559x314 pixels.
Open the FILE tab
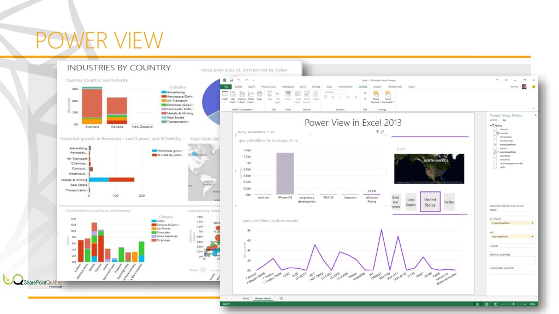pyautogui.click(x=226, y=87)
